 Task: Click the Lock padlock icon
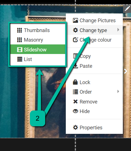pos(75,82)
